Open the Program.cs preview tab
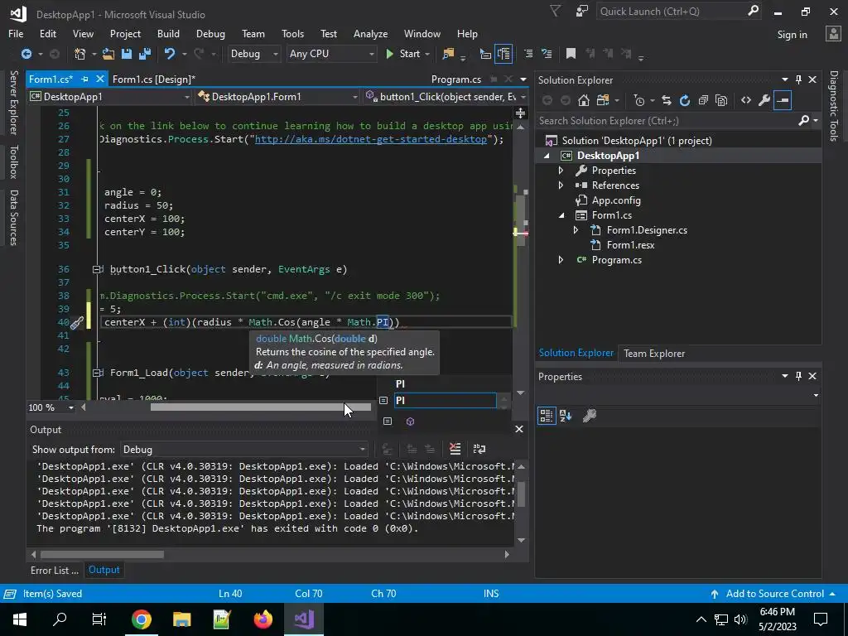The image size is (848, 636). (456, 79)
